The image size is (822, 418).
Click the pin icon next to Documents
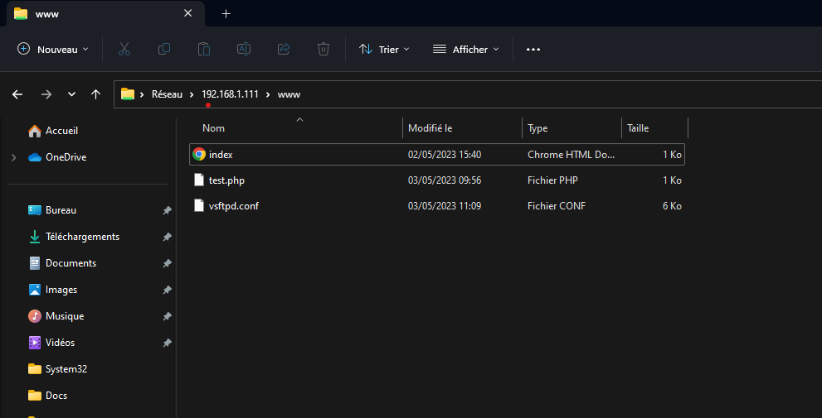click(167, 263)
